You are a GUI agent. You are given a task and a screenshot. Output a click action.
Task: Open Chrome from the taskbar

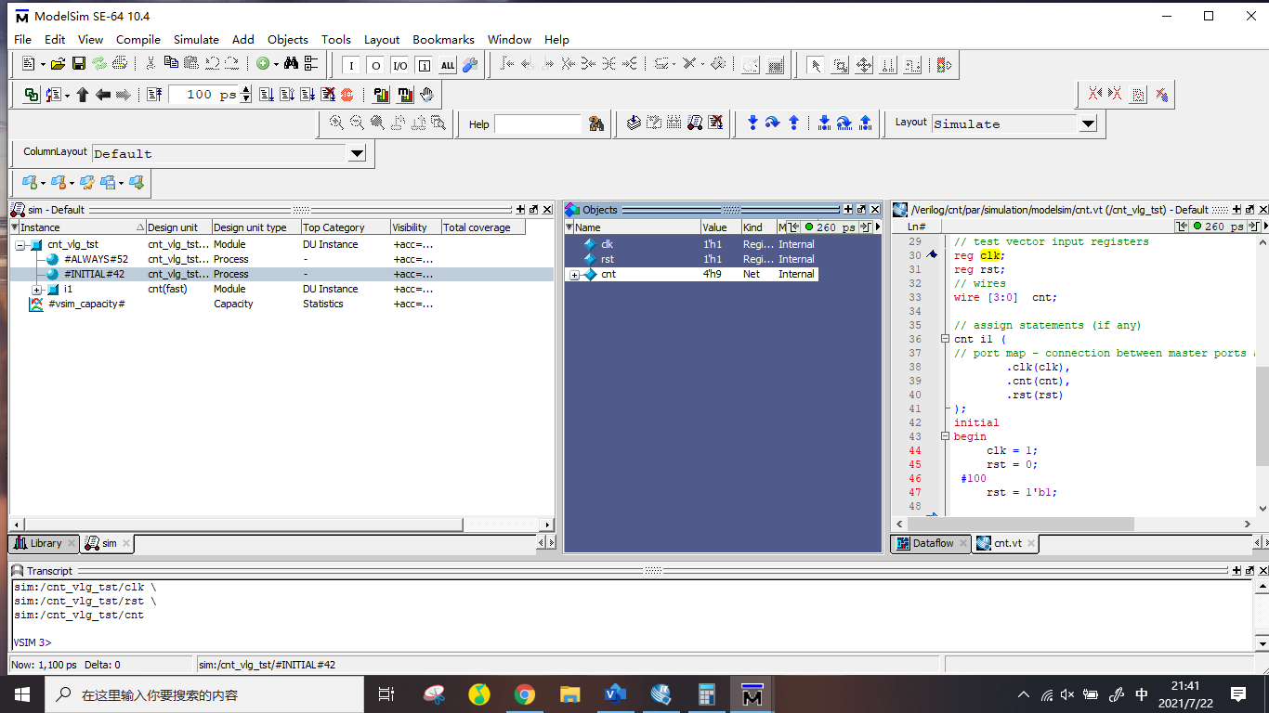[x=525, y=694]
